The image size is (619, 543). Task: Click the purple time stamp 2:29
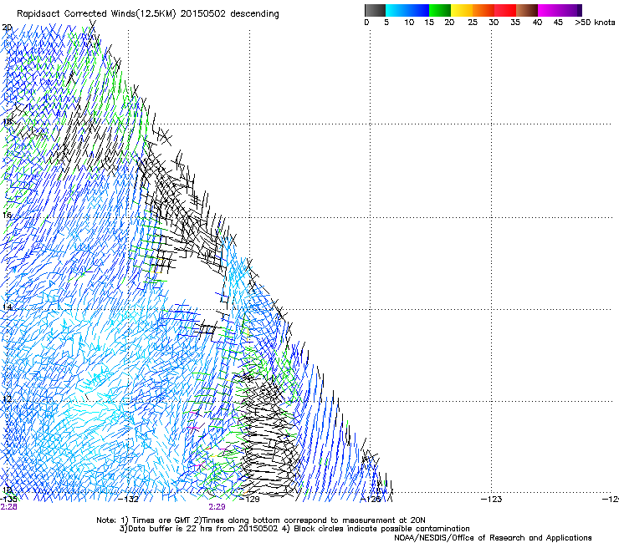[217, 507]
